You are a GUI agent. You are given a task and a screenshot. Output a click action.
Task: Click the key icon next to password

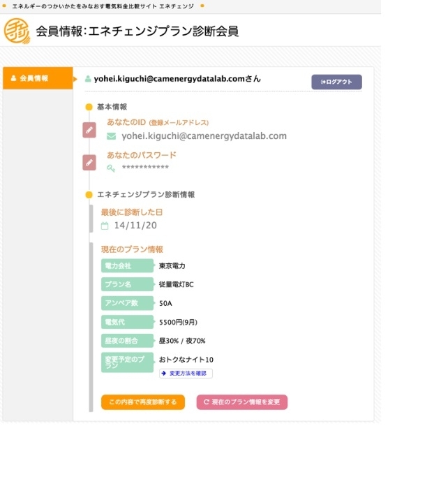111,168
